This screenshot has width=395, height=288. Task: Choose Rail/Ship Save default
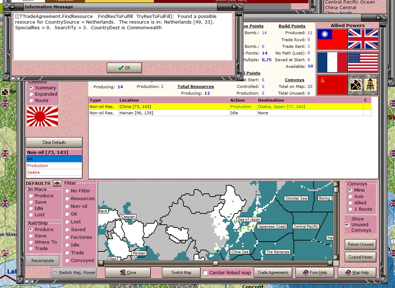coord(31,236)
